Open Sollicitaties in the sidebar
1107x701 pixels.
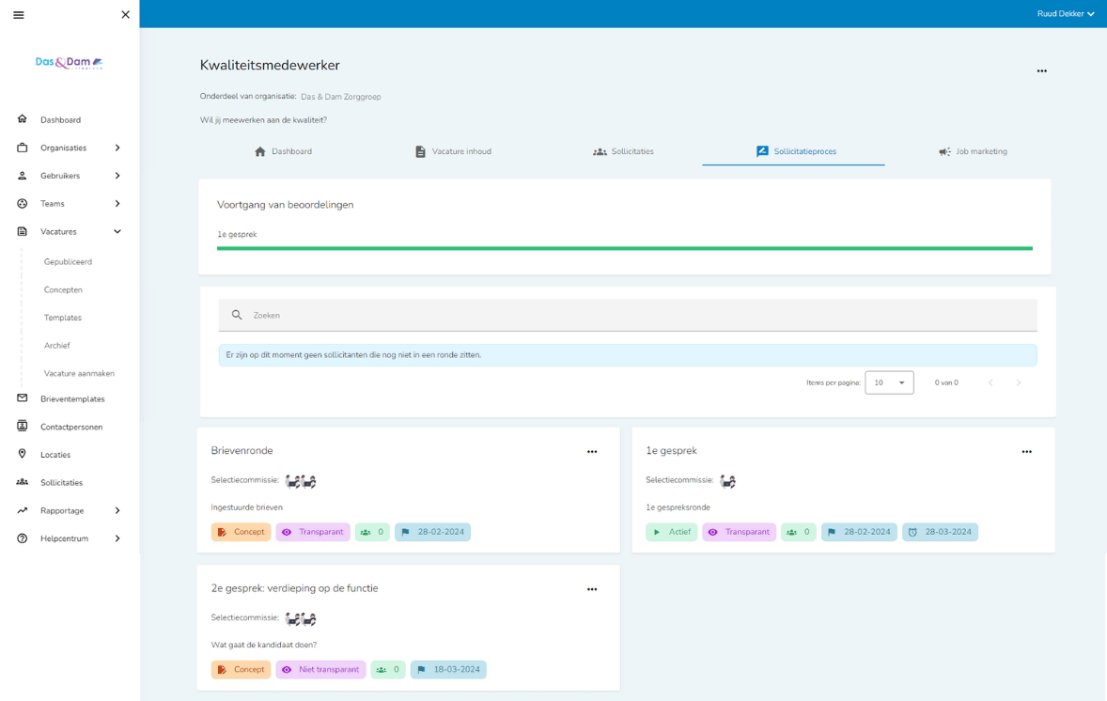pos(61,483)
